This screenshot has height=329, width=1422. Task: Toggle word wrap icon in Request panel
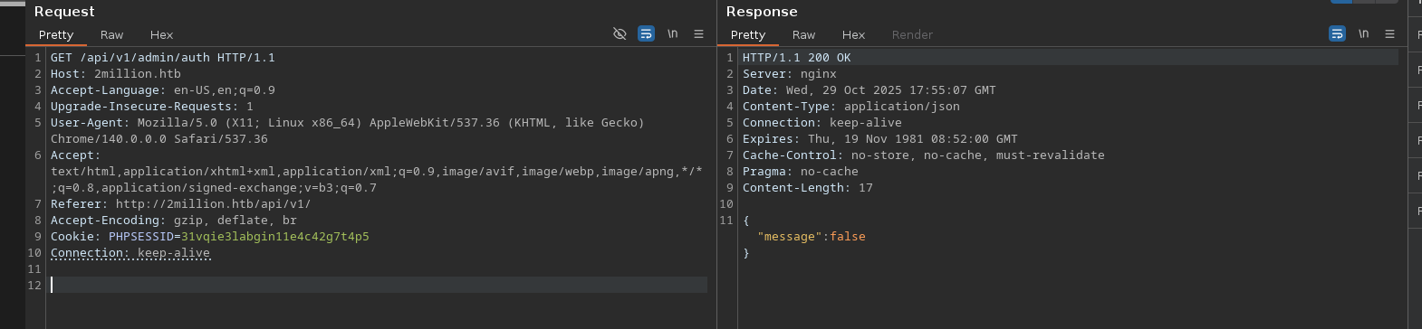pyautogui.click(x=646, y=33)
